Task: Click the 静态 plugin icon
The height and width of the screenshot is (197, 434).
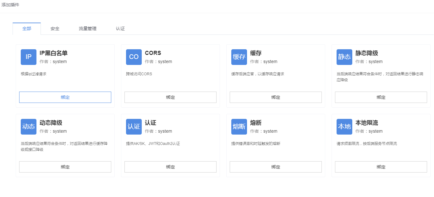Action: pyautogui.click(x=344, y=57)
